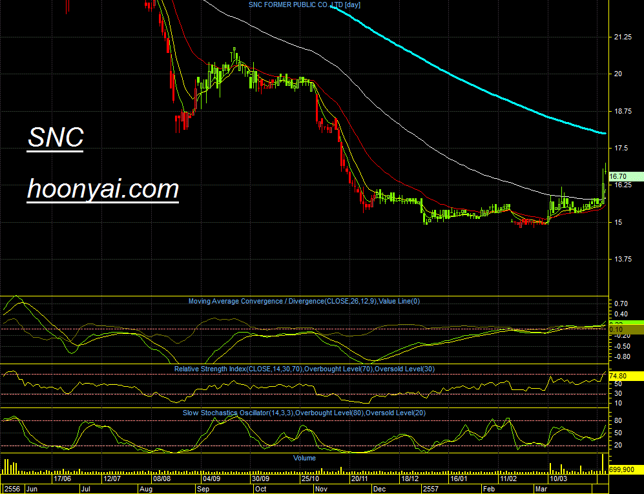The height and width of the screenshot is (494, 644).
Task: Click the SNC FORMER PUBLIC CO.,LTD [day] chart title
Action: (304, 5)
